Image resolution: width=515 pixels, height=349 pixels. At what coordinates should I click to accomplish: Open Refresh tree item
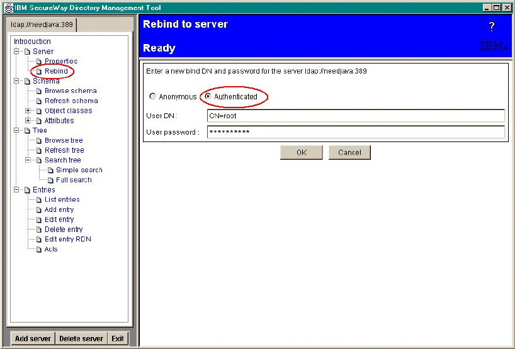(x=64, y=150)
